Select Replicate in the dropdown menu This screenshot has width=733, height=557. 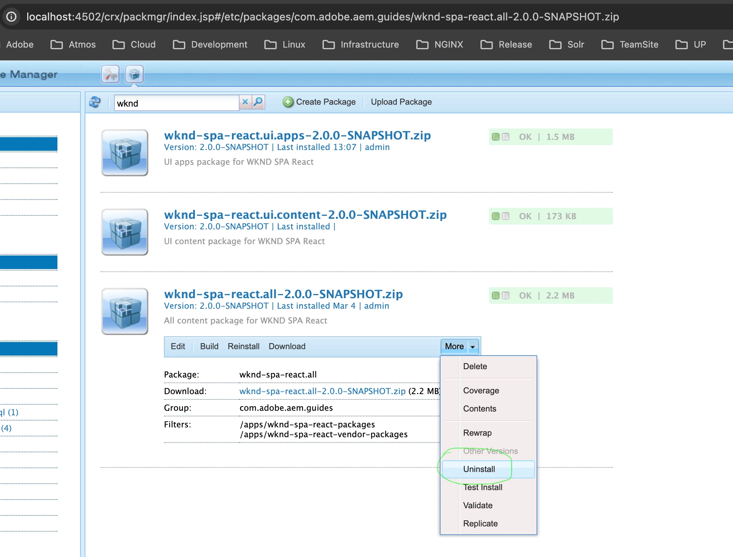click(480, 523)
